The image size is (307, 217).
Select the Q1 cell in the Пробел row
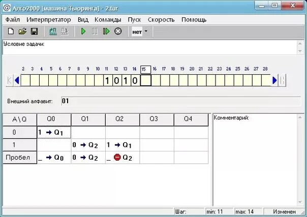(88, 158)
